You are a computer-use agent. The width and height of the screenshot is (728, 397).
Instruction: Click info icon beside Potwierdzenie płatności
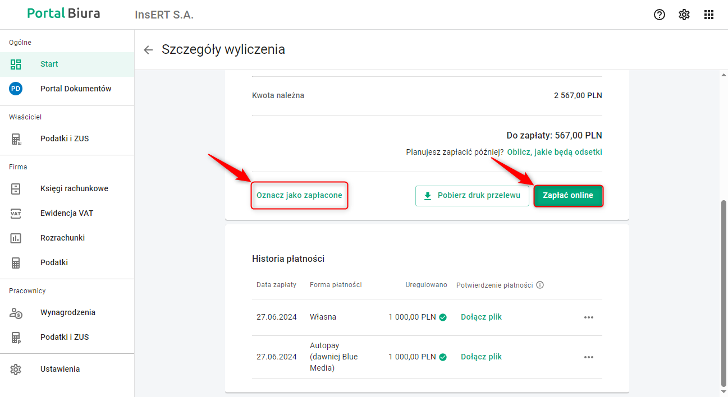540,285
